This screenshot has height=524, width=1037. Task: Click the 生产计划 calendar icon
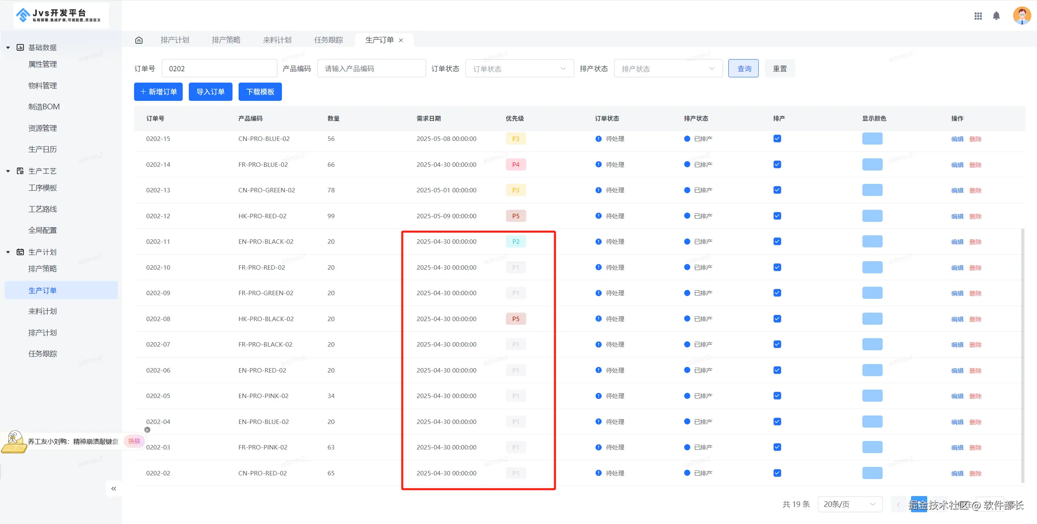(x=20, y=252)
